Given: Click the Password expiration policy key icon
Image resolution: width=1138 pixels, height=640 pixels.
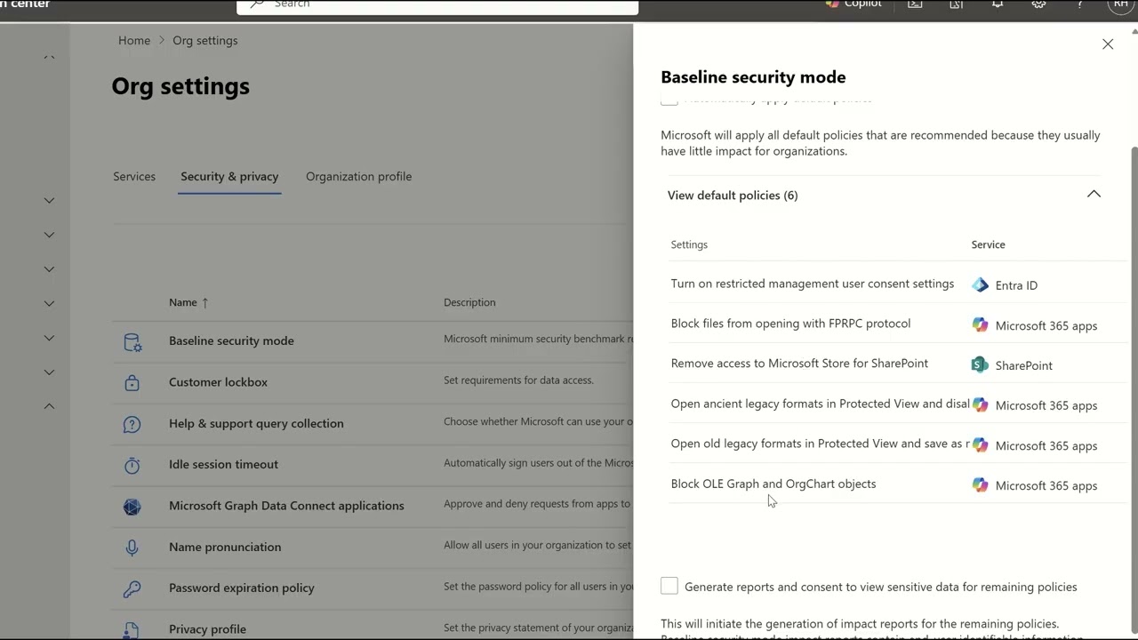Looking at the screenshot, I should 132,588.
